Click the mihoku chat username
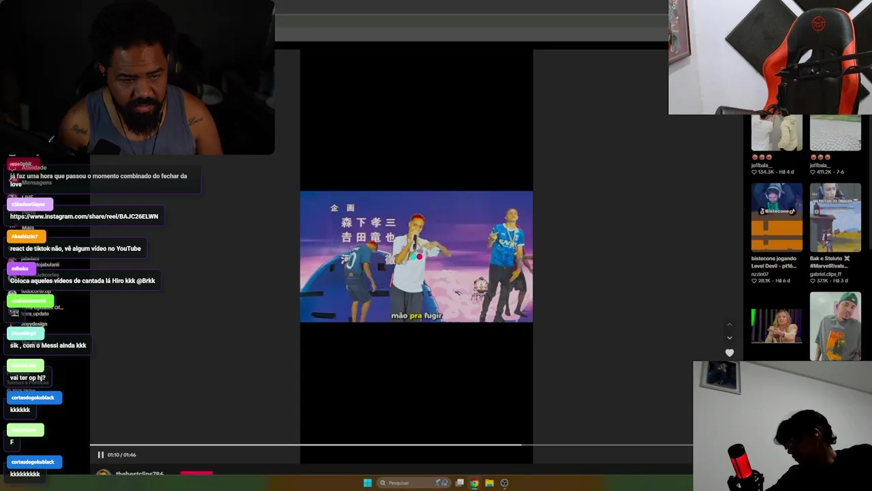Image resolution: width=872 pixels, height=491 pixels. coord(20,269)
